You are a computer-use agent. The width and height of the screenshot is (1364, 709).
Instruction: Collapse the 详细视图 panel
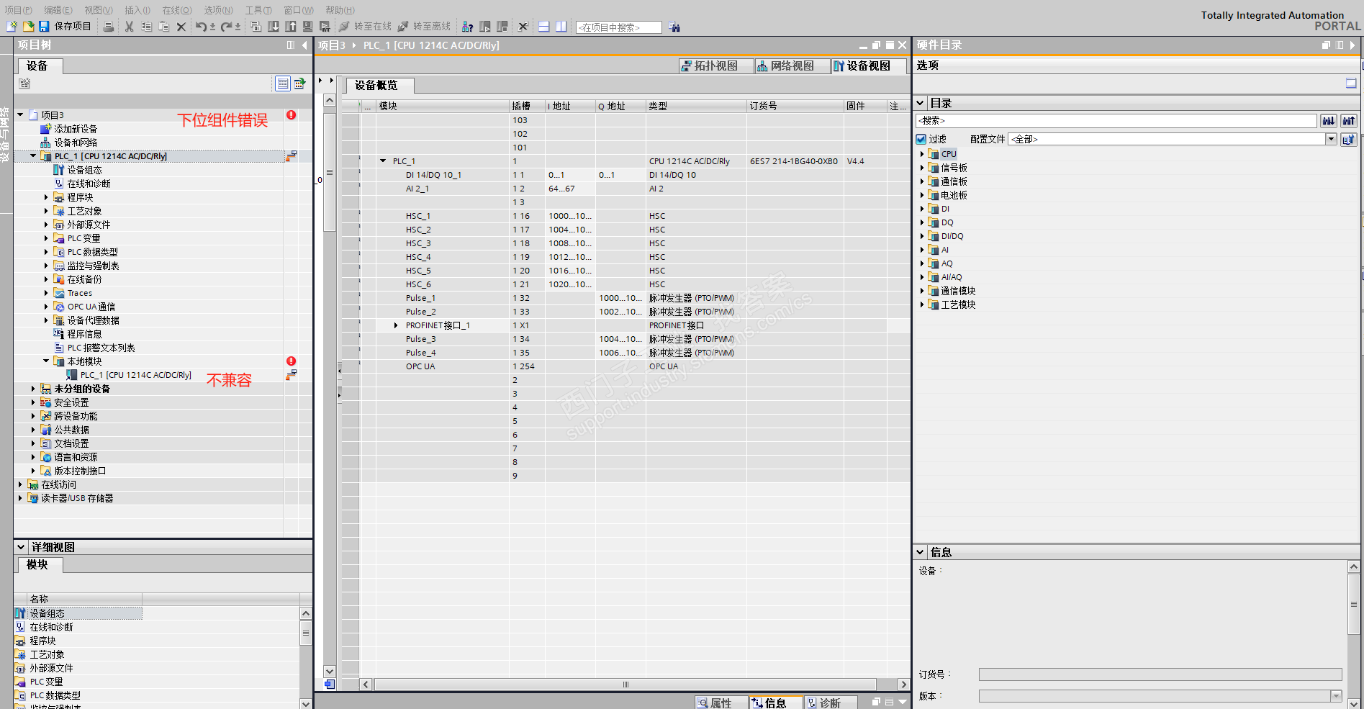[21, 547]
